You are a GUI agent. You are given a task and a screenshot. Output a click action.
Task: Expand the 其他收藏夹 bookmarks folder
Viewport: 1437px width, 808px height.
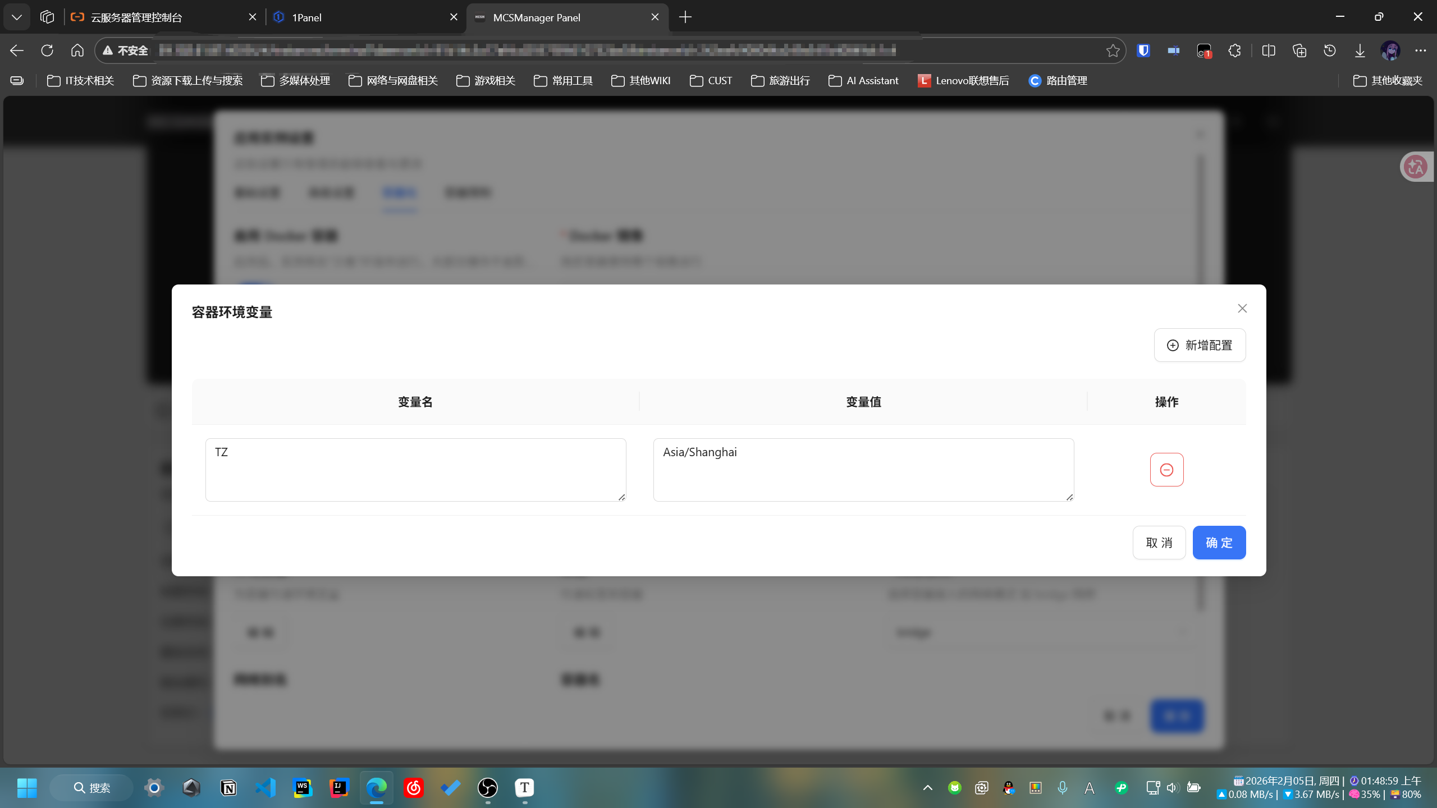[1388, 81]
